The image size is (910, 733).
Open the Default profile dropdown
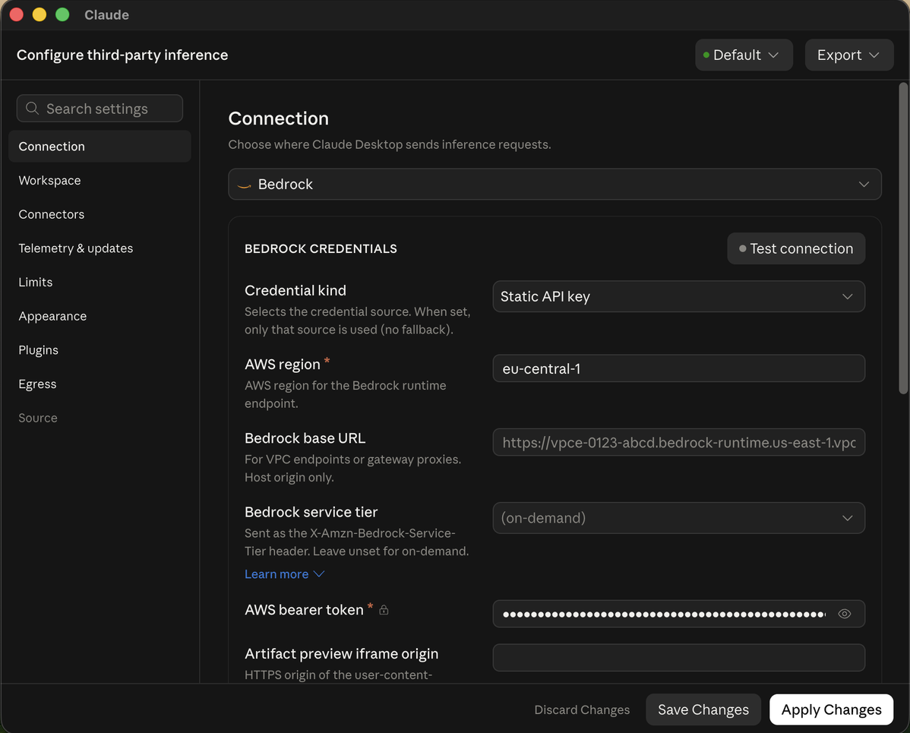(x=744, y=55)
